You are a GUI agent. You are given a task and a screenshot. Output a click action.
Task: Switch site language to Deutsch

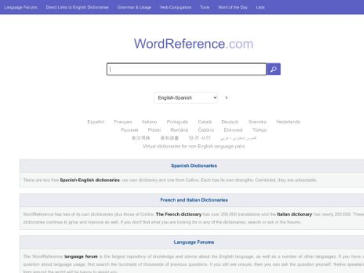point(230,122)
